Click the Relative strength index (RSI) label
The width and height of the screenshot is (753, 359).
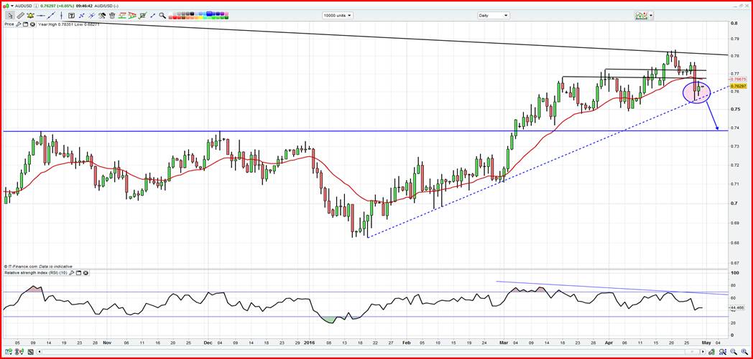pyautogui.click(x=34, y=273)
